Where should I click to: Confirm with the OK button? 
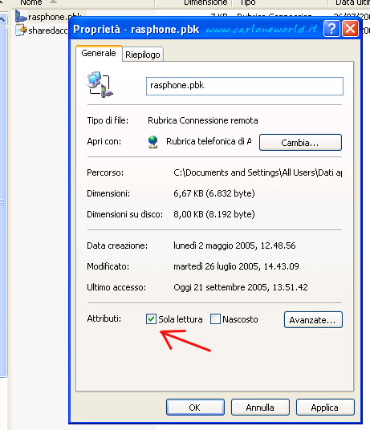pyautogui.click(x=195, y=408)
